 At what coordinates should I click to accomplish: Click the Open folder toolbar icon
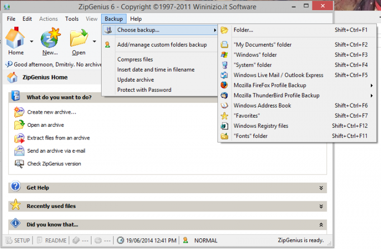(x=79, y=38)
